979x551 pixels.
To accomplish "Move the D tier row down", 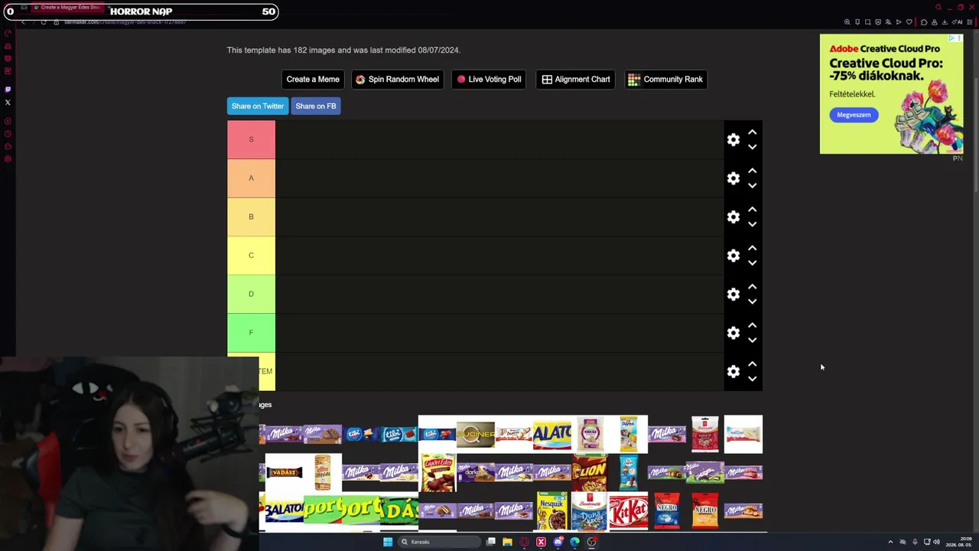I will 753,302.
